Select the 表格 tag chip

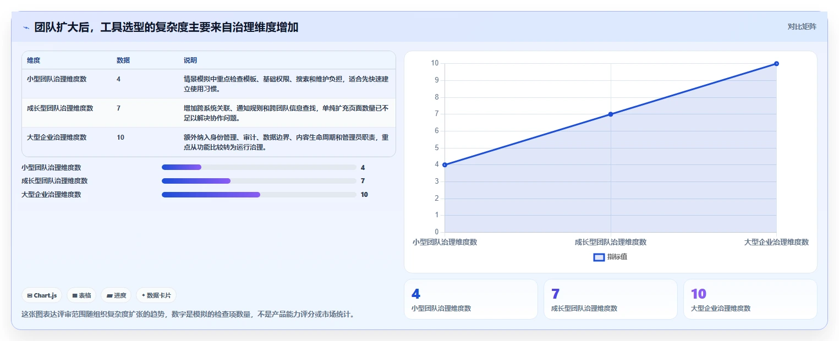81,295
